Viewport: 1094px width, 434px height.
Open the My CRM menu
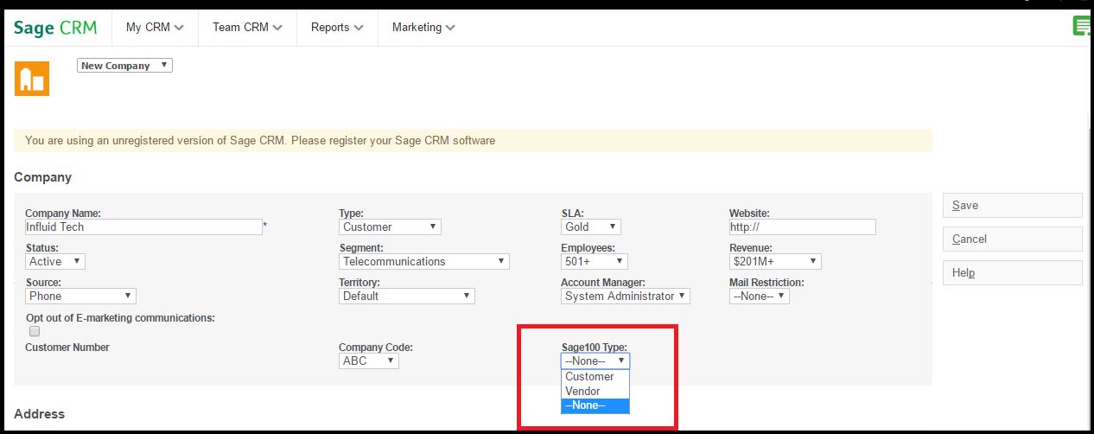tap(155, 28)
